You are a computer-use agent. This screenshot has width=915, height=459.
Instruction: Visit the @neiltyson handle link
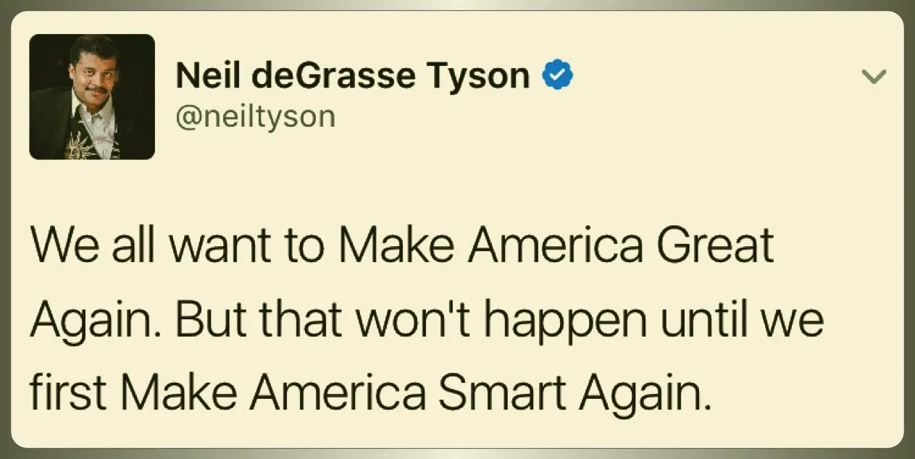coord(255,116)
